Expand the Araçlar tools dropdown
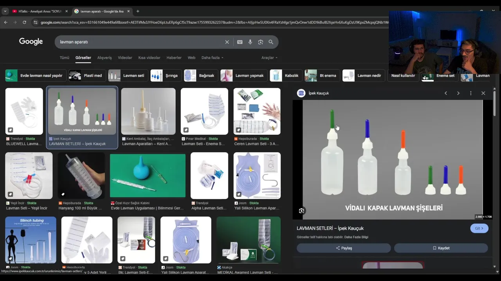 coord(269,58)
